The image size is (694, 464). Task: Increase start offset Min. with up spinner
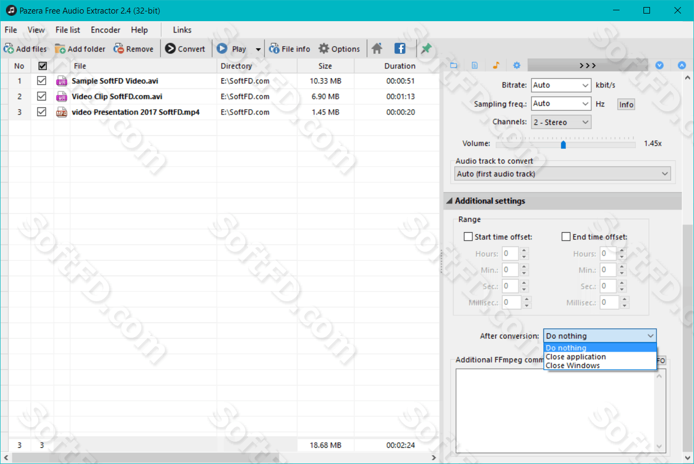(524, 266)
